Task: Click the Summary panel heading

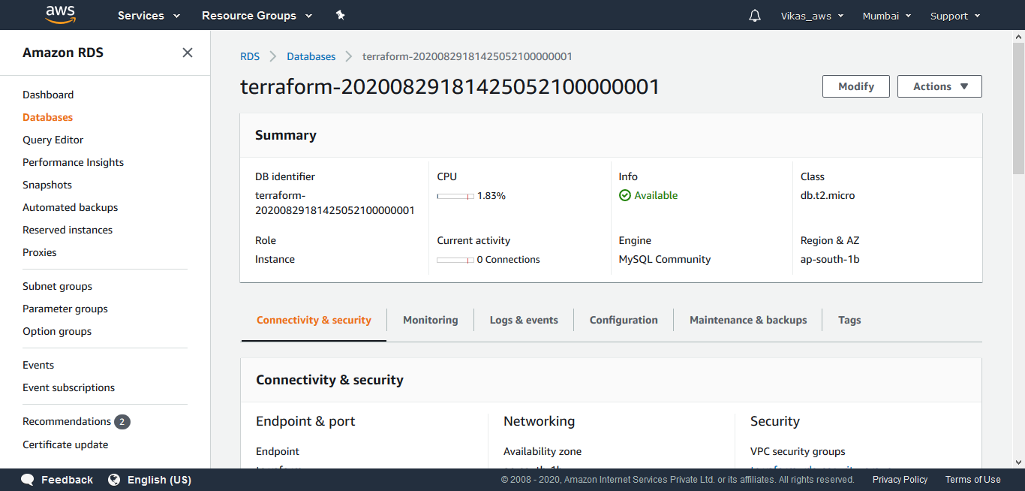Action: click(x=286, y=135)
